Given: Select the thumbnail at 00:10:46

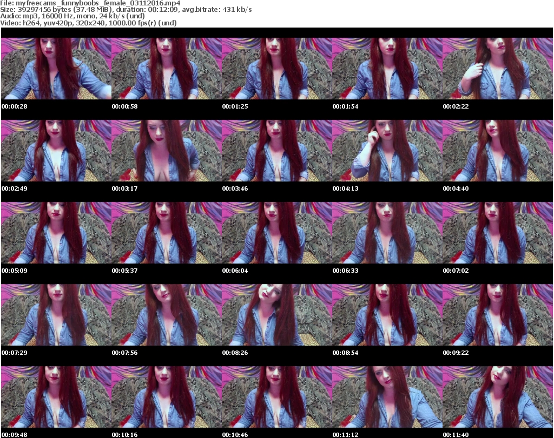Looking at the screenshot, I should [276, 397].
